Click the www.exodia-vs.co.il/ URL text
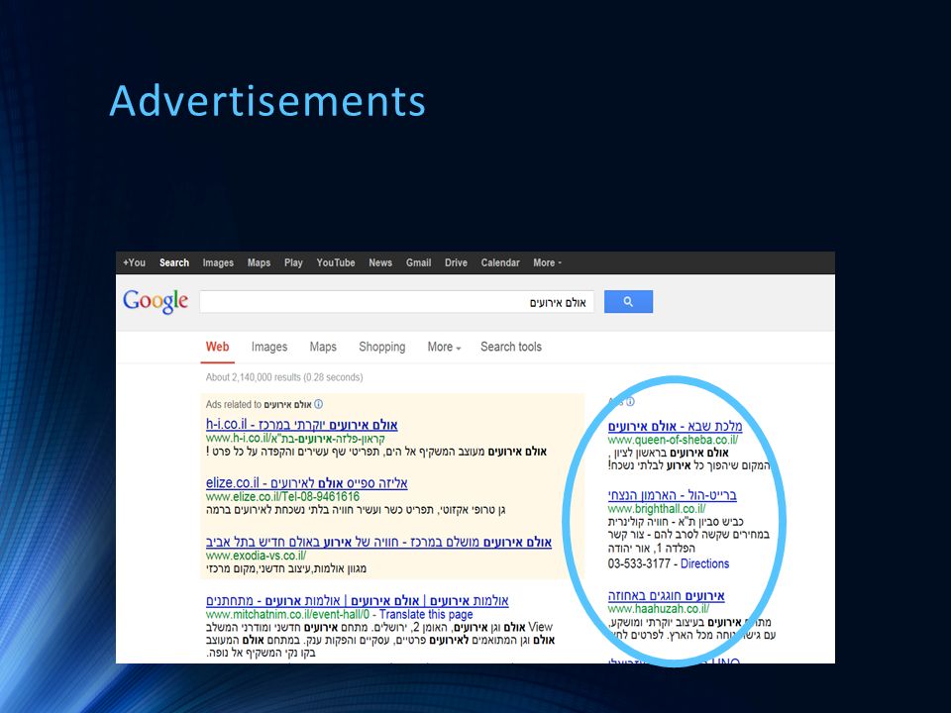The image size is (951, 713). (x=256, y=556)
